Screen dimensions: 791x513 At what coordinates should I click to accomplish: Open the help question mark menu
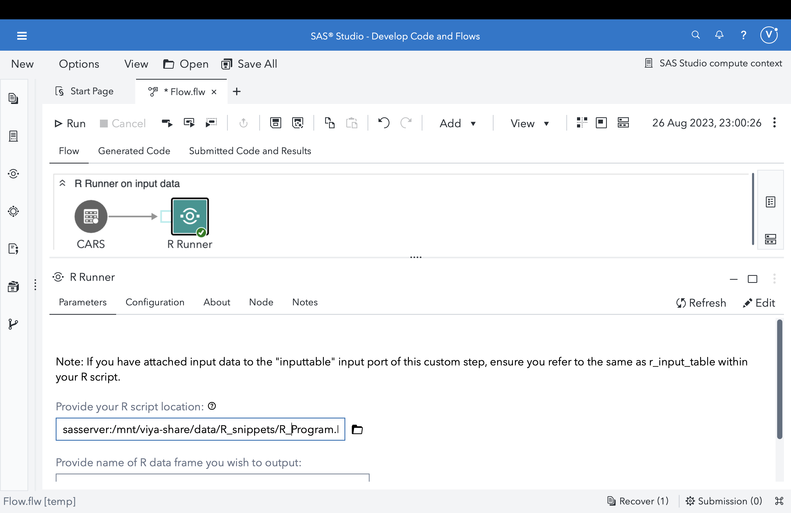coord(743,35)
